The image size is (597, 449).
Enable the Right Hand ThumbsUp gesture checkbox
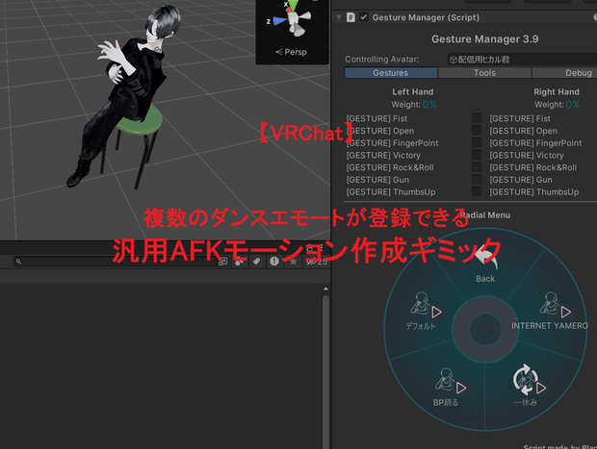coord(477,191)
